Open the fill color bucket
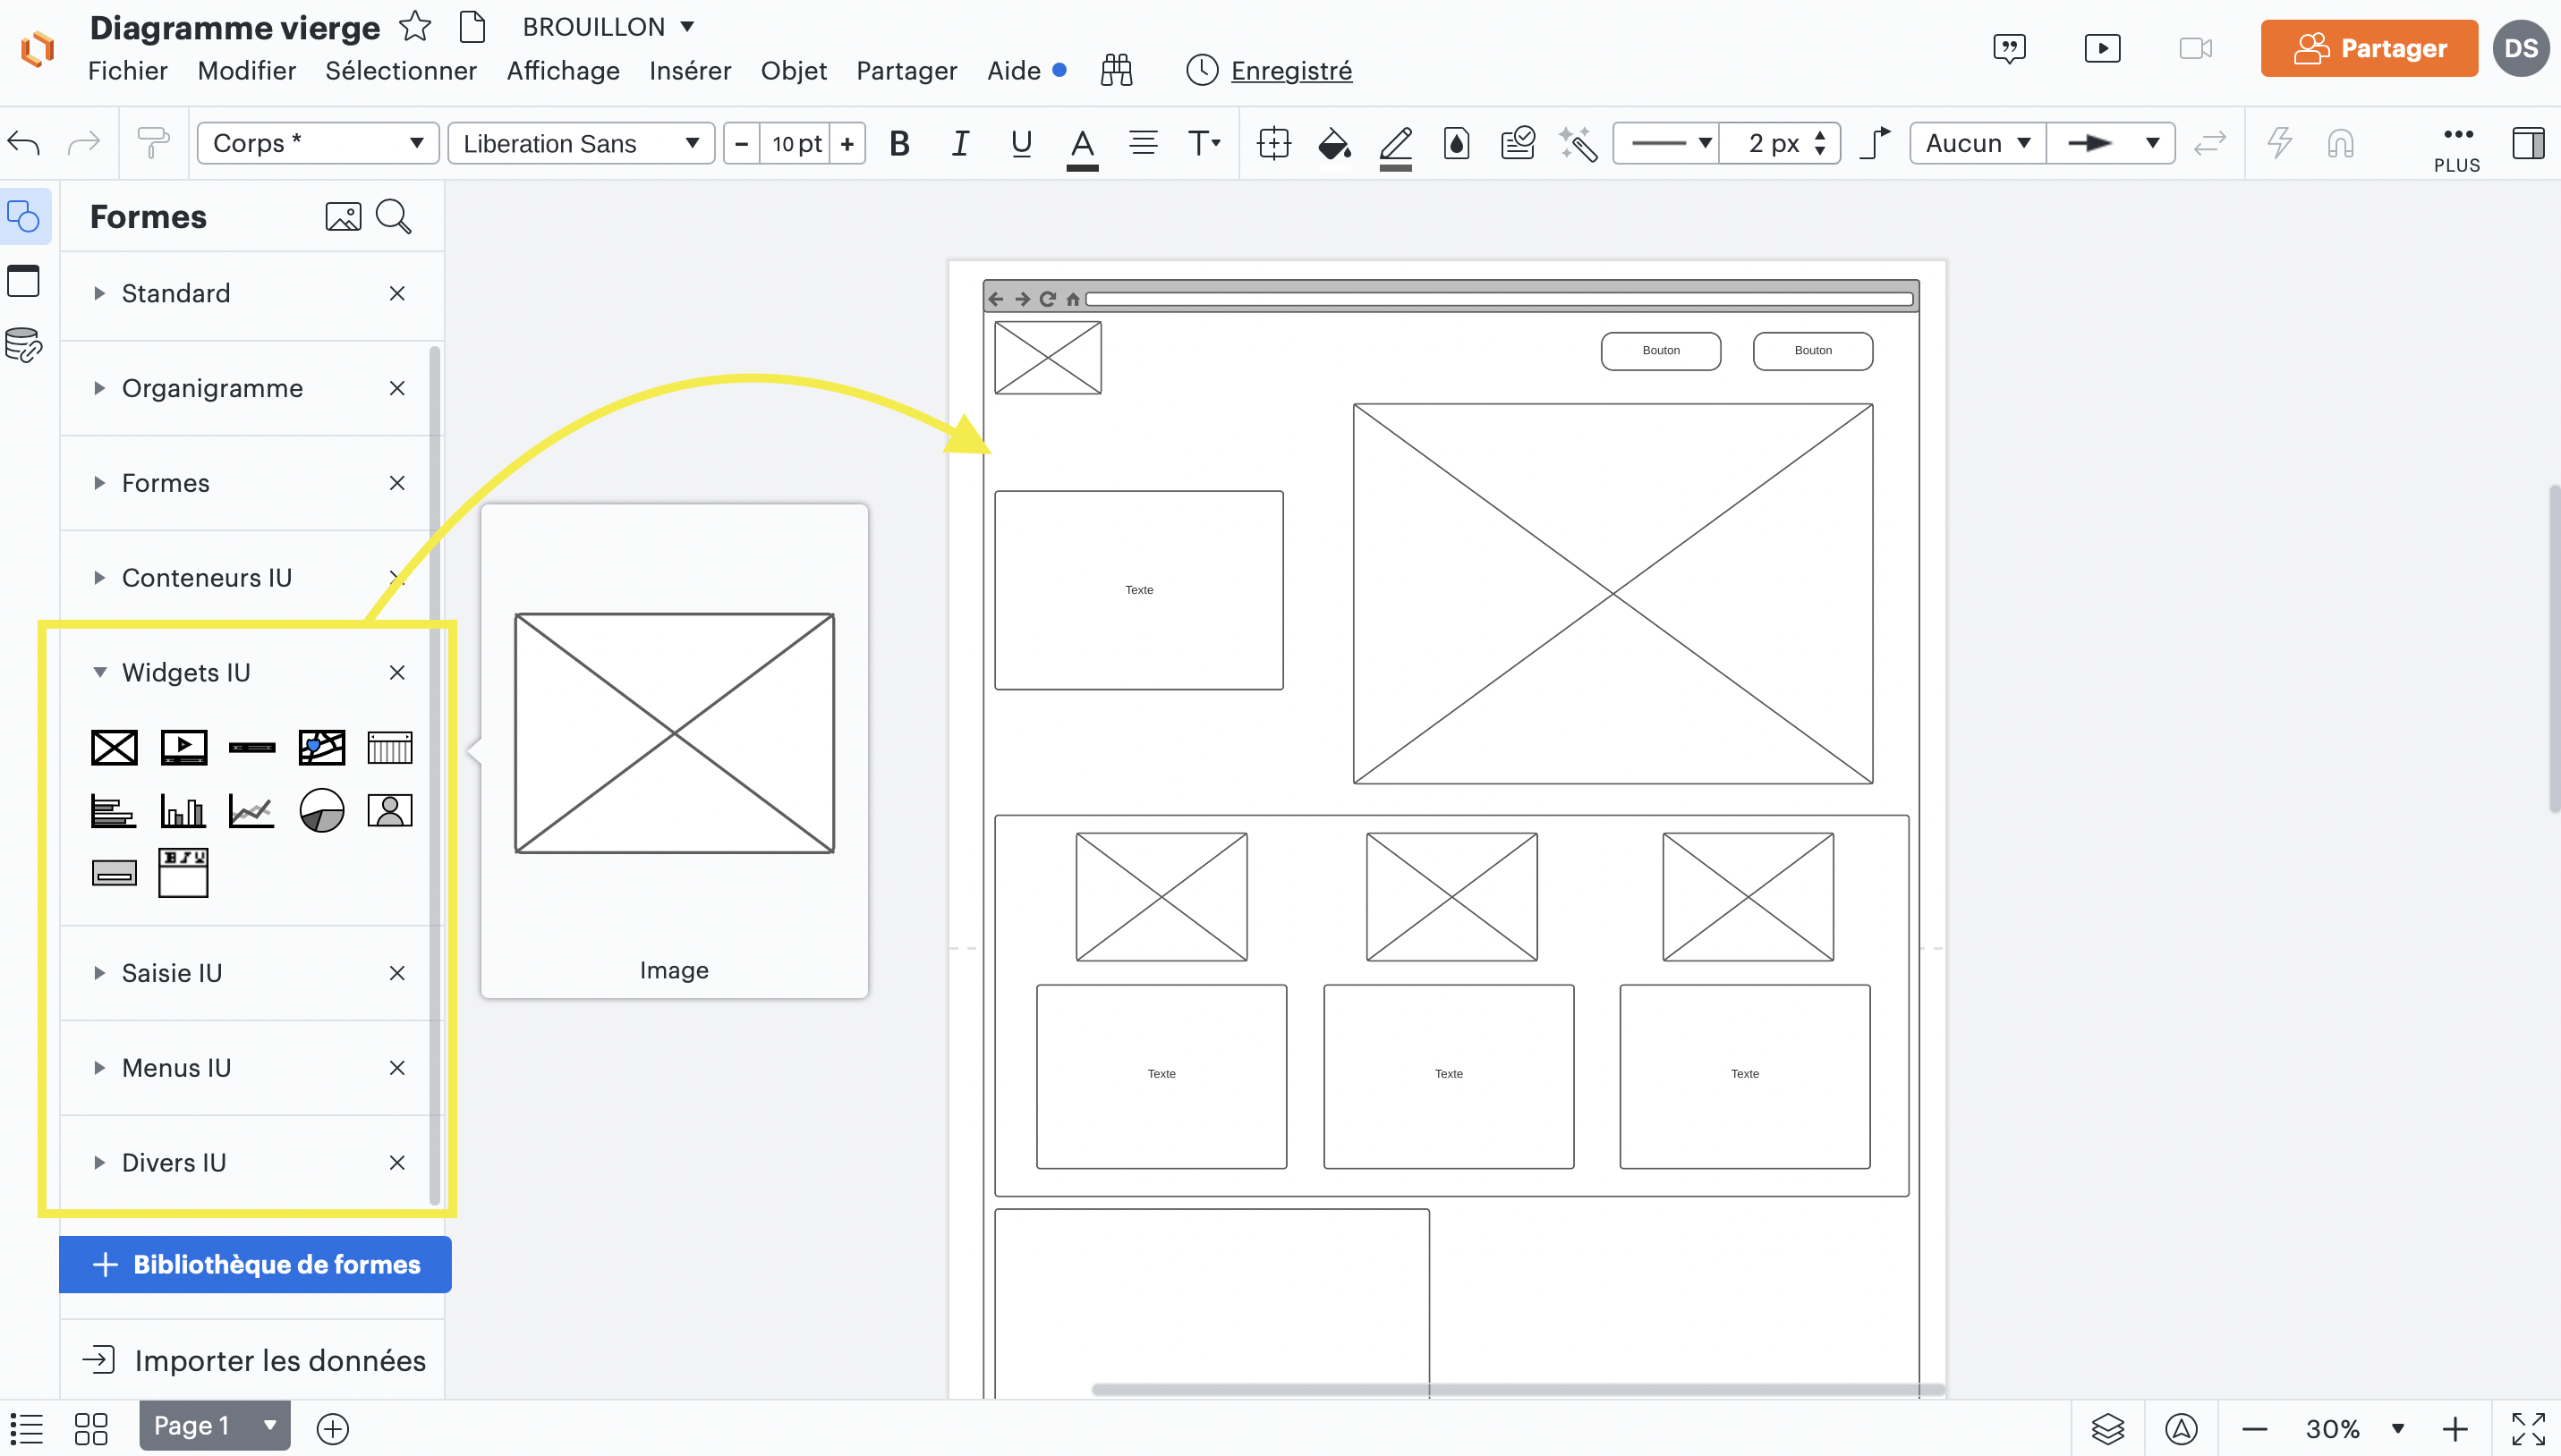 [1334, 143]
